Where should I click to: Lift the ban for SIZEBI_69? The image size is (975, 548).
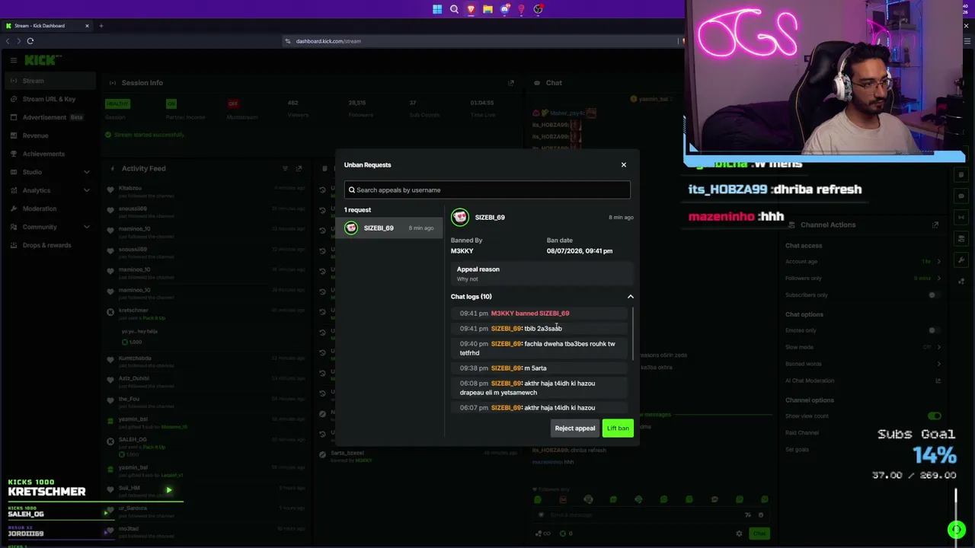pos(618,429)
